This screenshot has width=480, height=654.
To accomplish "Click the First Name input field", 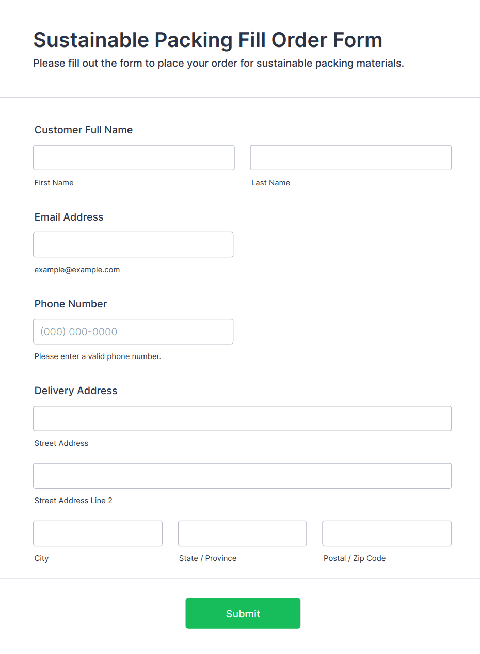I will click(134, 158).
